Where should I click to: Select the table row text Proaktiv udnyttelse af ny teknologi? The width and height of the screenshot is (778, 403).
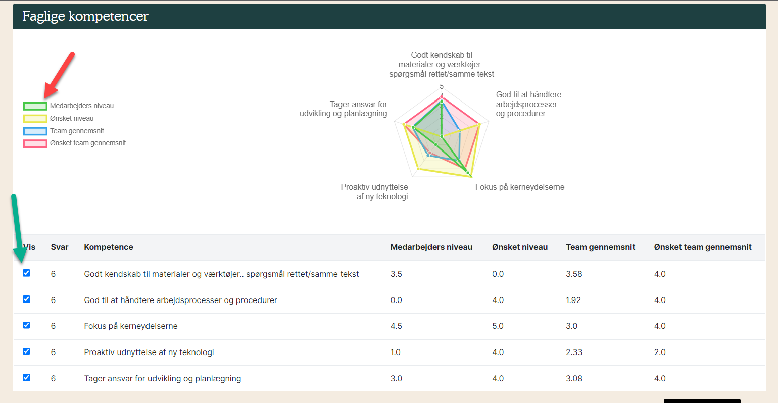click(x=149, y=352)
